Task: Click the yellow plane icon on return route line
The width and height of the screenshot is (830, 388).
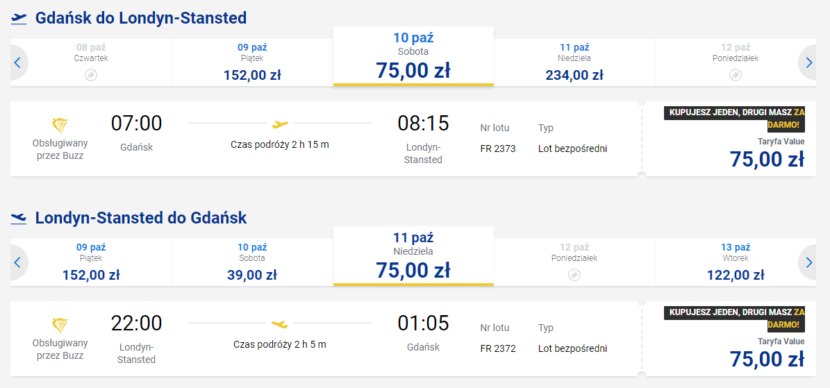Action: click(280, 324)
